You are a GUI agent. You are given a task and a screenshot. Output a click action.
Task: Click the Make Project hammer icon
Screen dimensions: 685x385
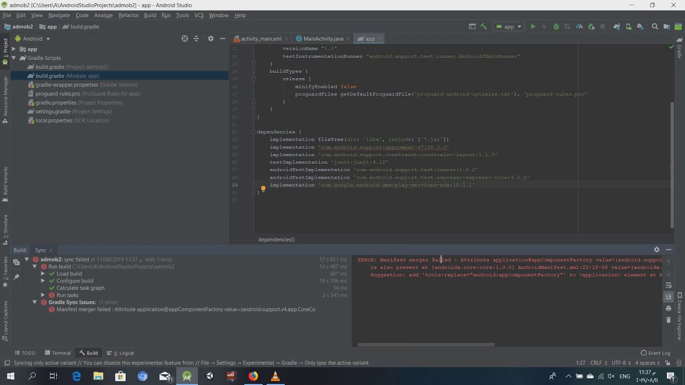coord(484,27)
